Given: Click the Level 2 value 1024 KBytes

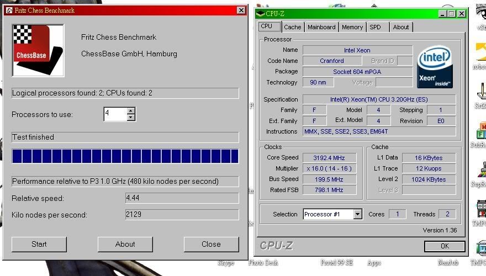Looking at the screenshot, I should [x=429, y=179].
